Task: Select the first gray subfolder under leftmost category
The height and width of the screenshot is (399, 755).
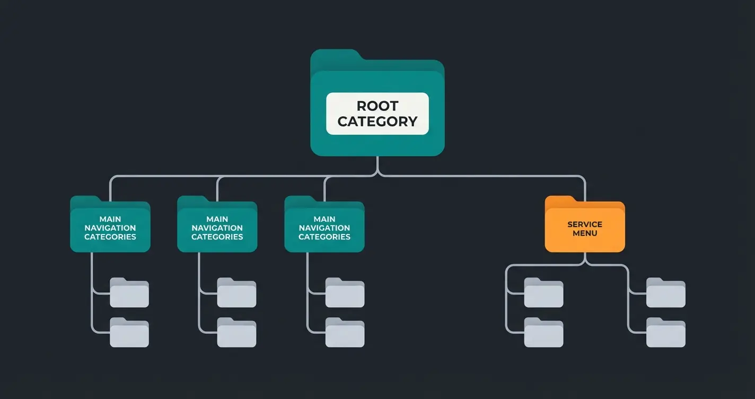Action: [129, 292]
